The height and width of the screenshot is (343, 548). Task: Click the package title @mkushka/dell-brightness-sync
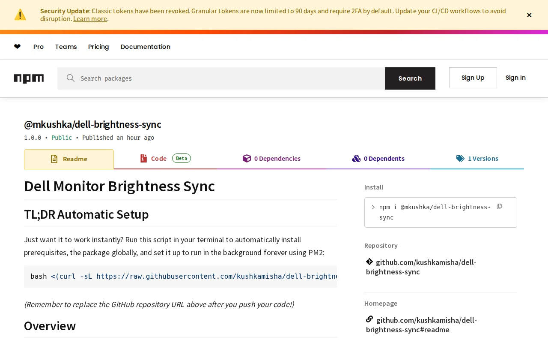tap(92, 124)
